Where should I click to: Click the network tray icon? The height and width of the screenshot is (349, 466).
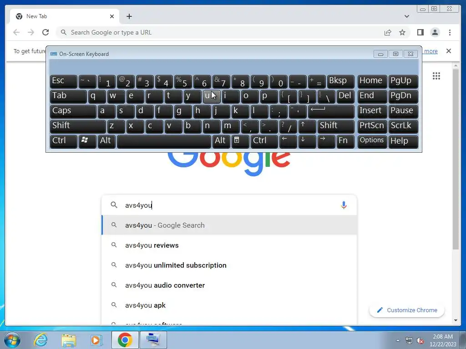[x=409, y=341]
